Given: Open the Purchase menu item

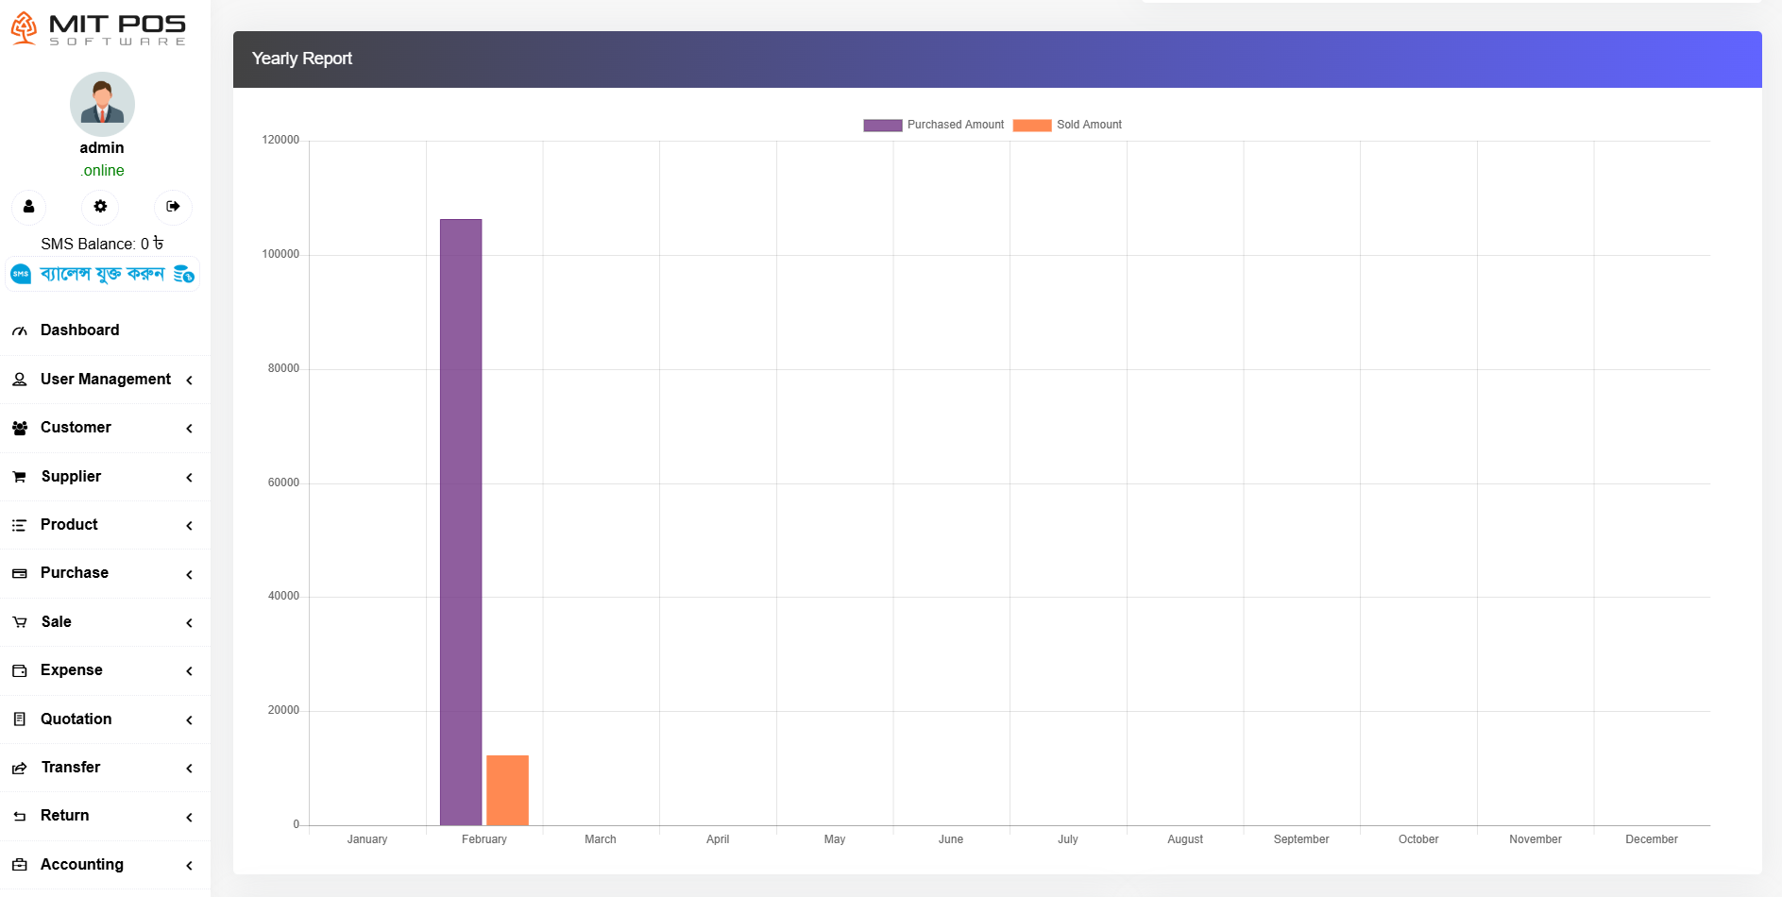Looking at the screenshot, I should [x=75, y=573].
